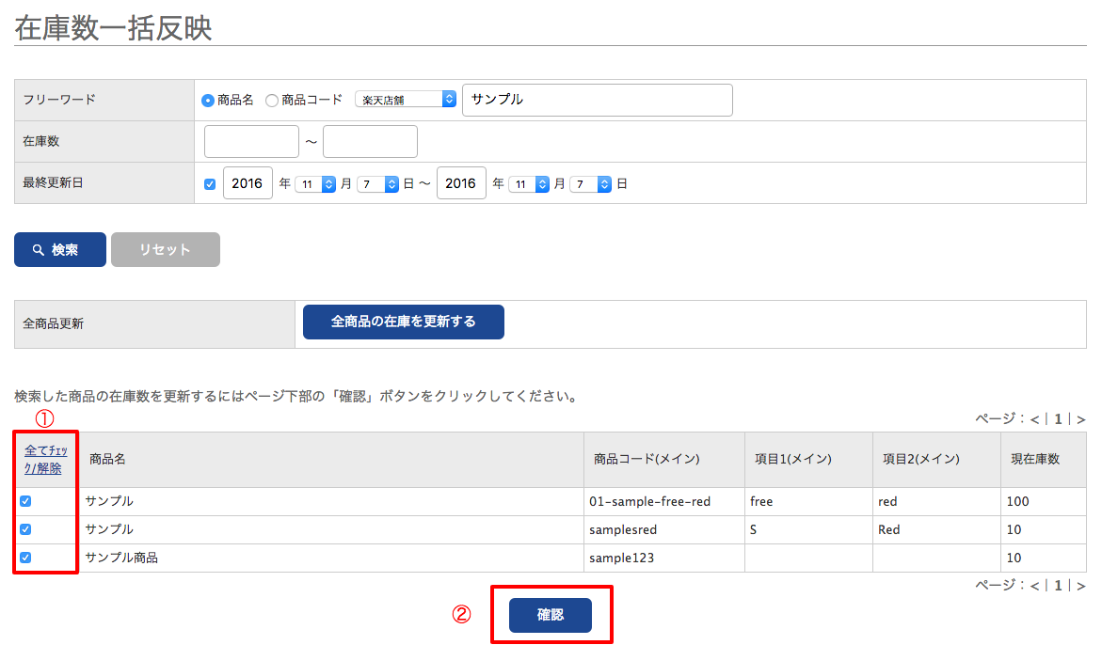This screenshot has height=645, width=1102.
Task: Select the 商品コード radio button
Action: tap(272, 100)
